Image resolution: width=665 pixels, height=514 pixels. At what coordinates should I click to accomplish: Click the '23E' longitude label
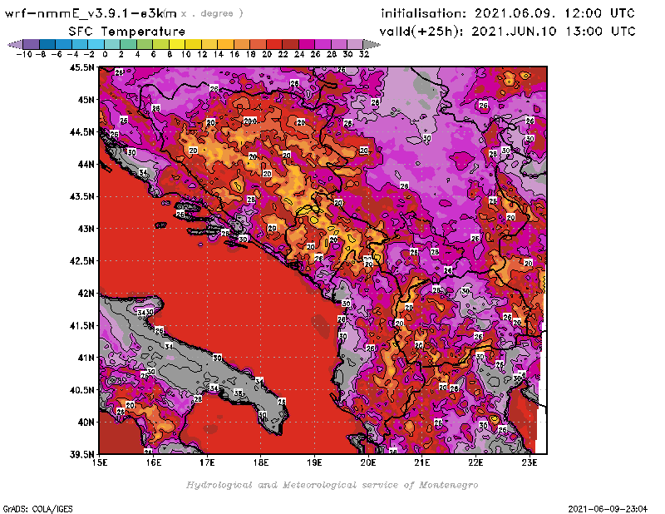click(x=530, y=462)
